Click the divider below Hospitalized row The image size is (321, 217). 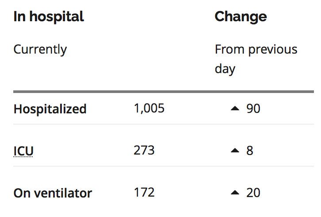click(x=164, y=124)
